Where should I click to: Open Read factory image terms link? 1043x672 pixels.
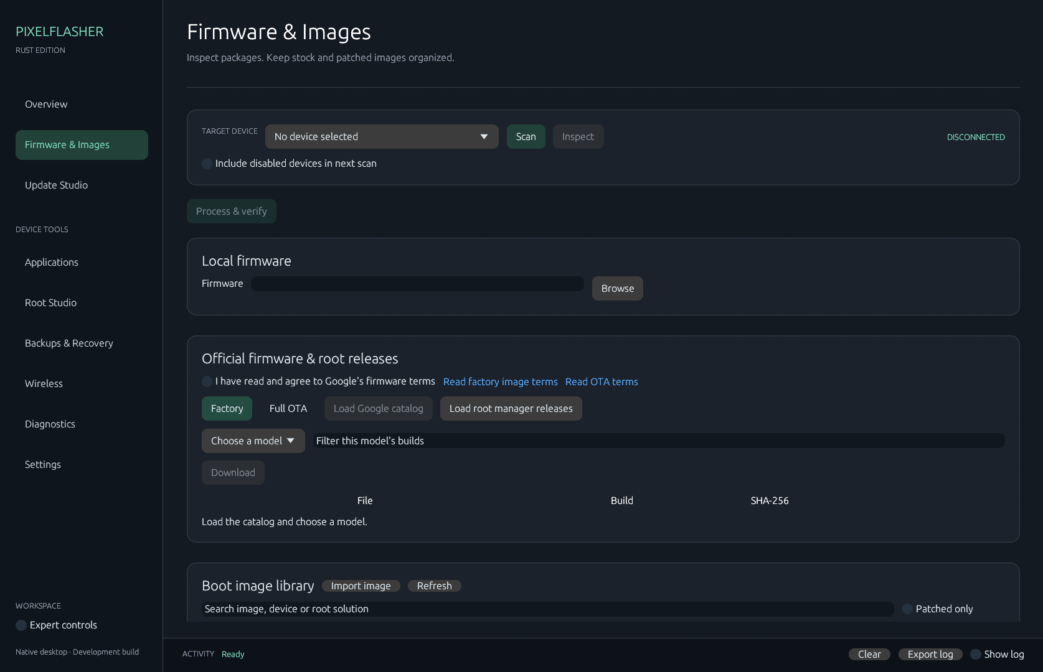pos(501,382)
